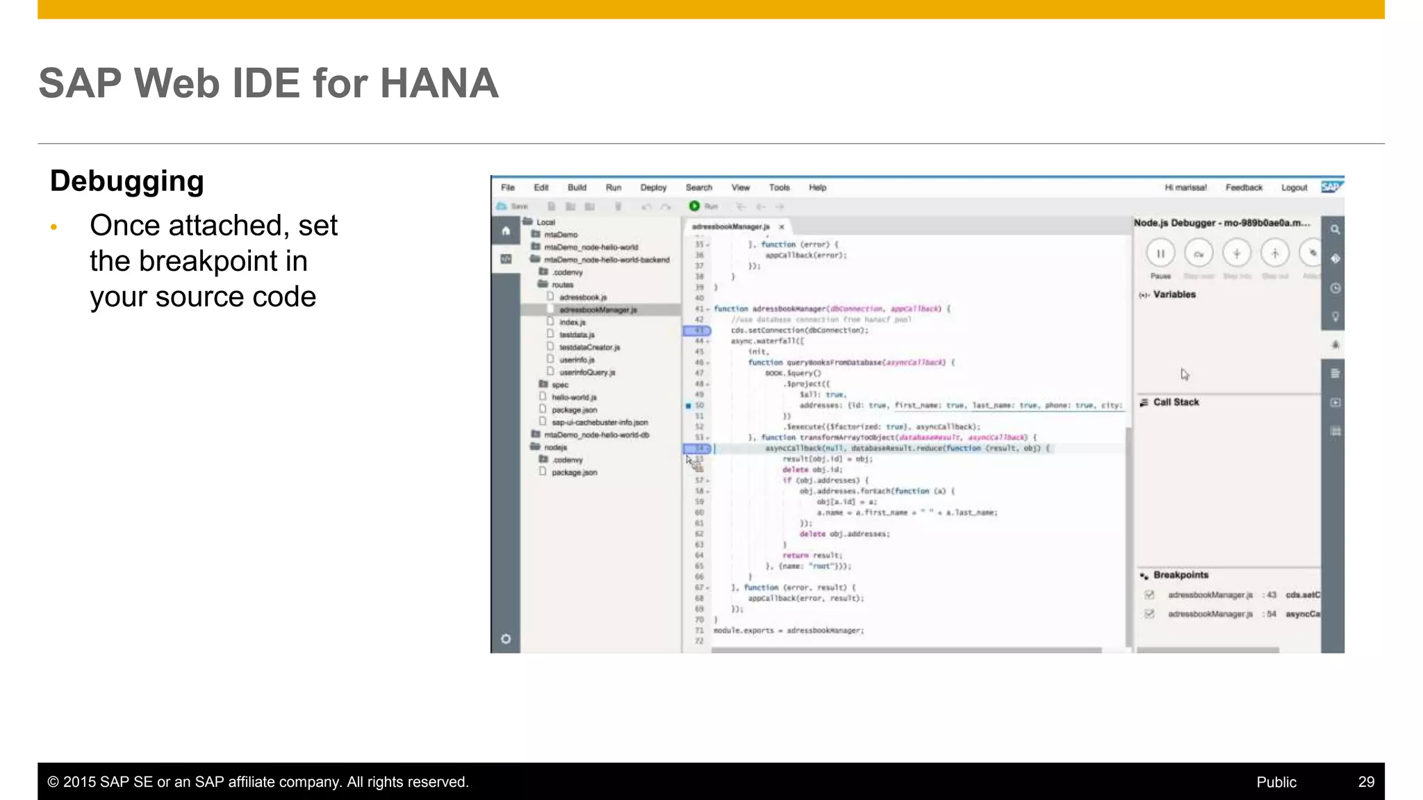
Task: Collapse the routes folder
Action: click(543, 285)
